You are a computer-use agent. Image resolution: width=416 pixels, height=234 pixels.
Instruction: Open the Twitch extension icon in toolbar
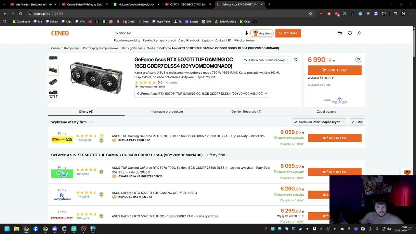click(376, 14)
